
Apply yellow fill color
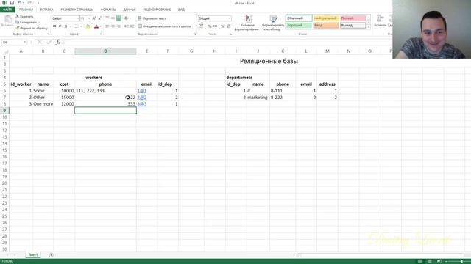88,26
